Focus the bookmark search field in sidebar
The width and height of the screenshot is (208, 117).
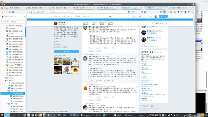13,22
